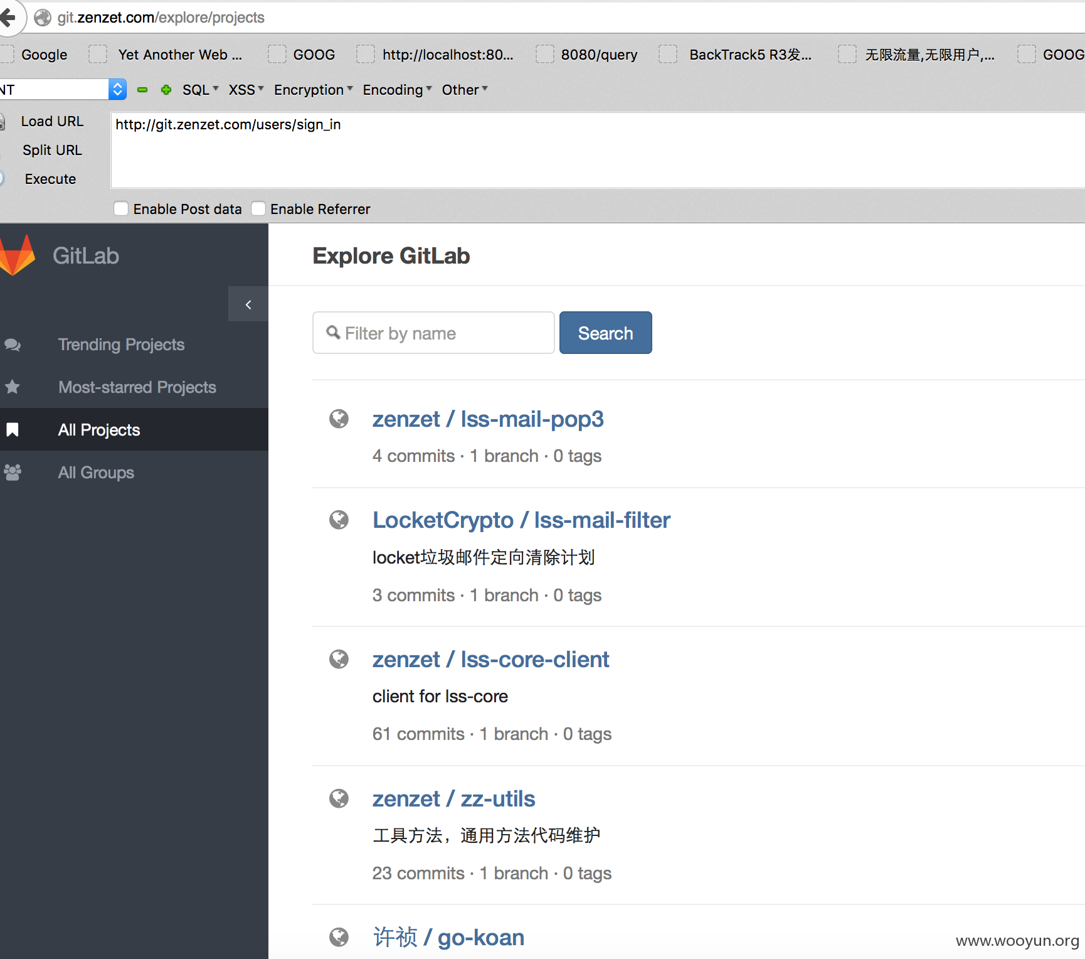
Task: Open the INT select box stepper
Action: tap(117, 89)
